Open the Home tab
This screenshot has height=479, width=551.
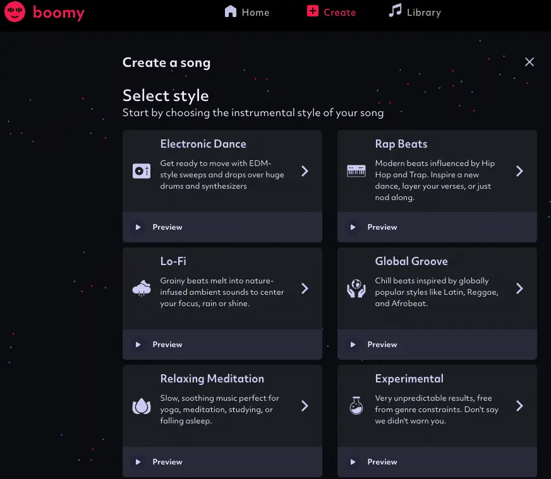tap(246, 12)
